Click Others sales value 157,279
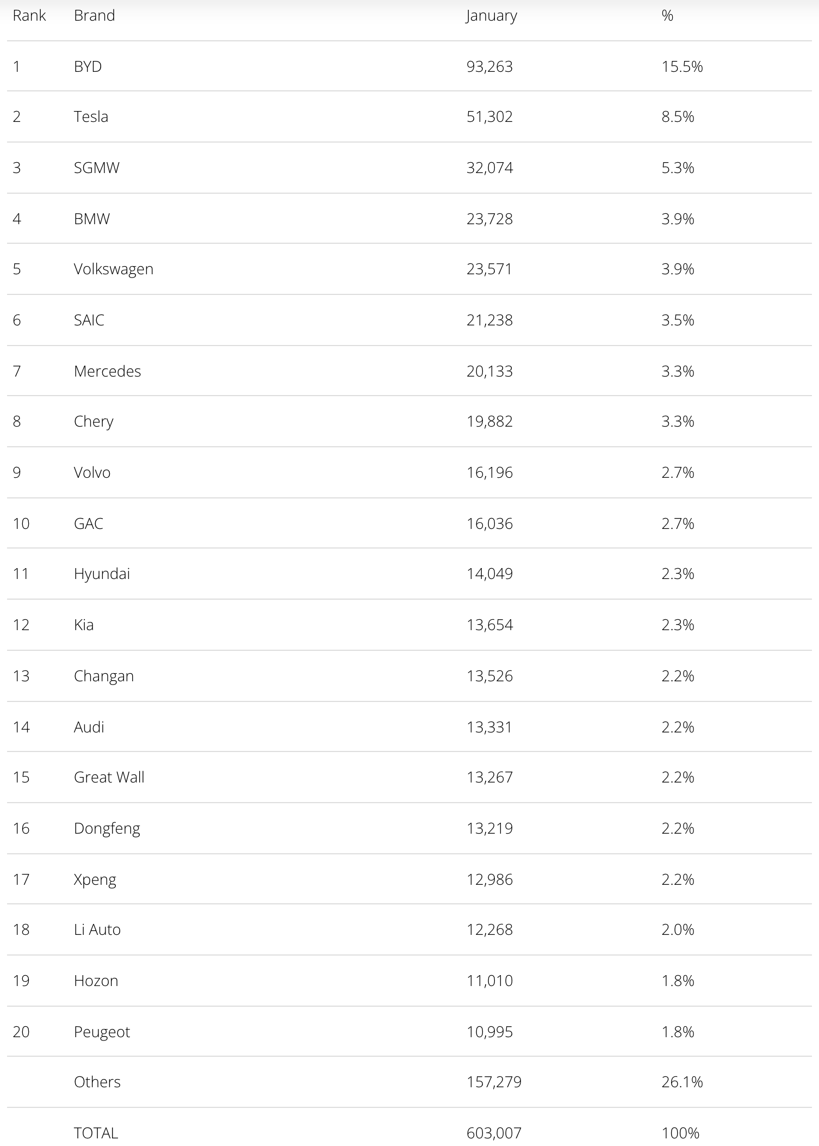Screen dimensions: 819x1146 pyautogui.click(x=494, y=1082)
